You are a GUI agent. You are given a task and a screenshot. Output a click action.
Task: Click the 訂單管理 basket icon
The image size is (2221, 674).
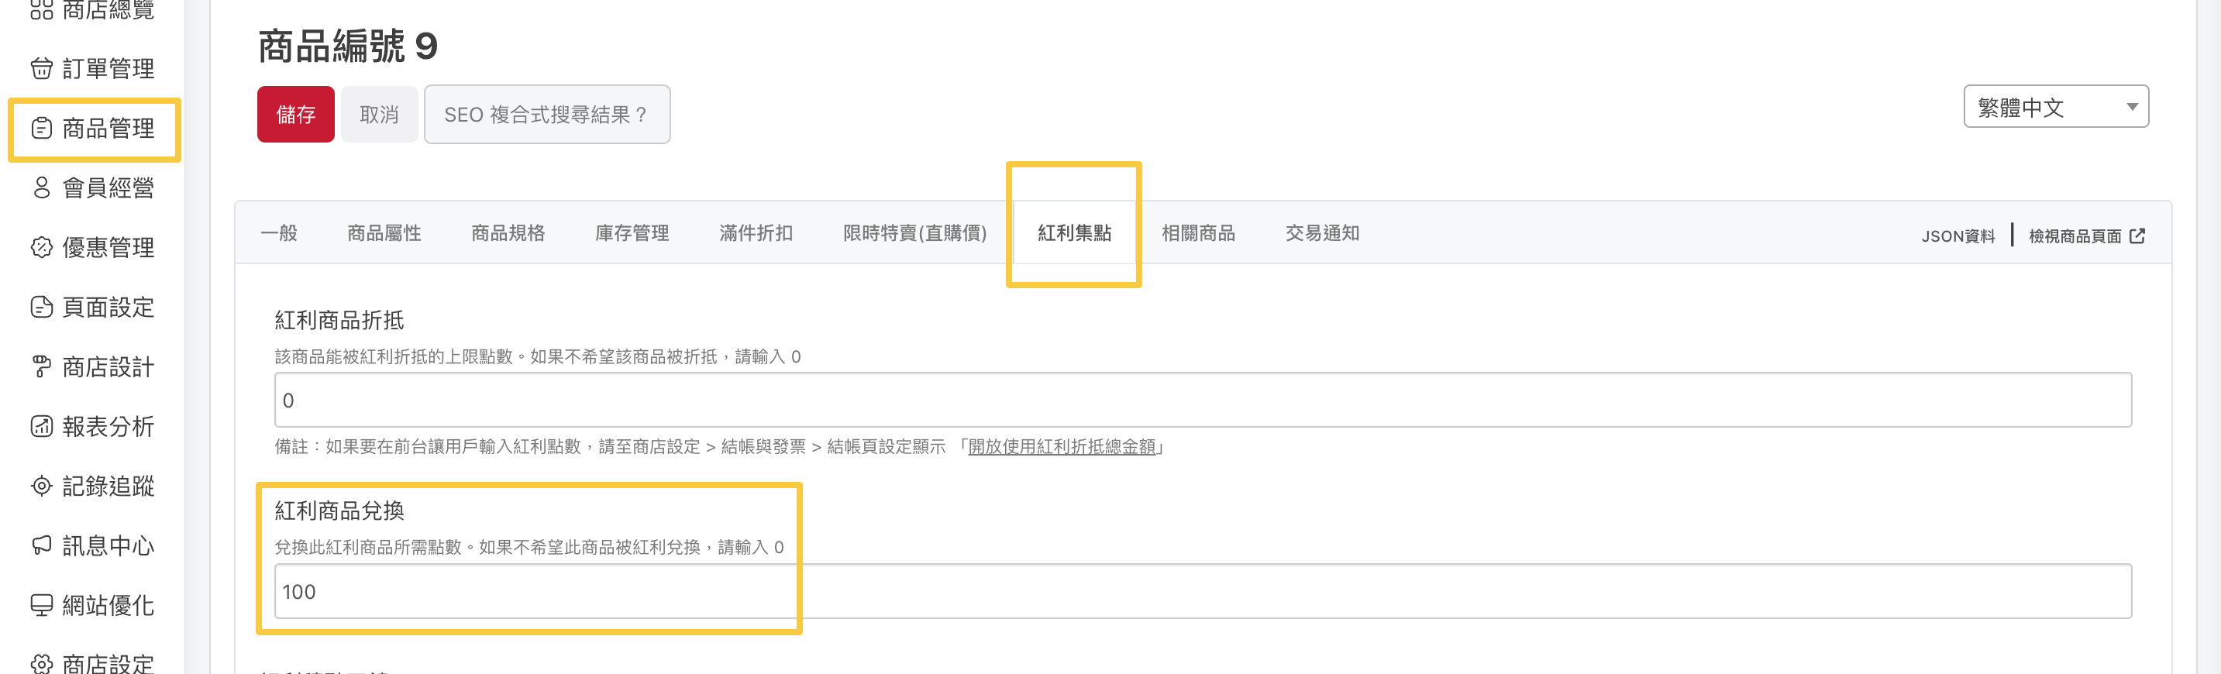pos(41,68)
